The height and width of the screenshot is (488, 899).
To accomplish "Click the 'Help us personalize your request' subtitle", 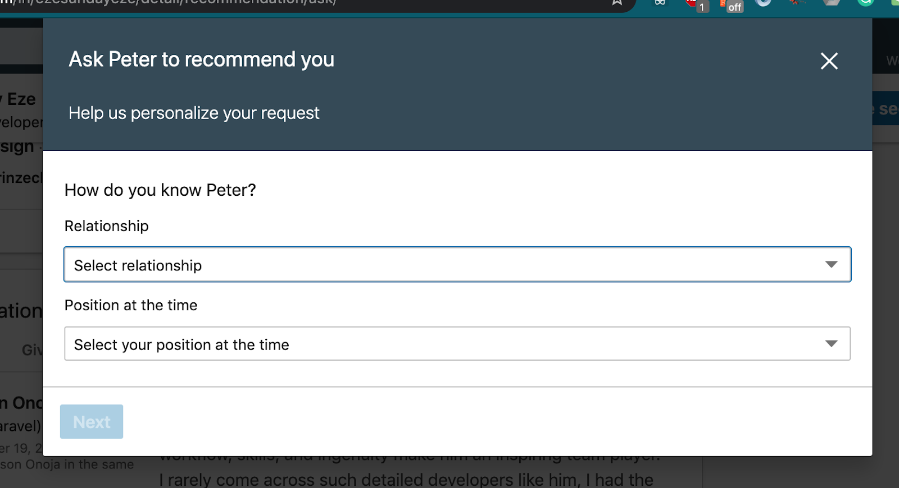I will pyautogui.click(x=194, y=113).
